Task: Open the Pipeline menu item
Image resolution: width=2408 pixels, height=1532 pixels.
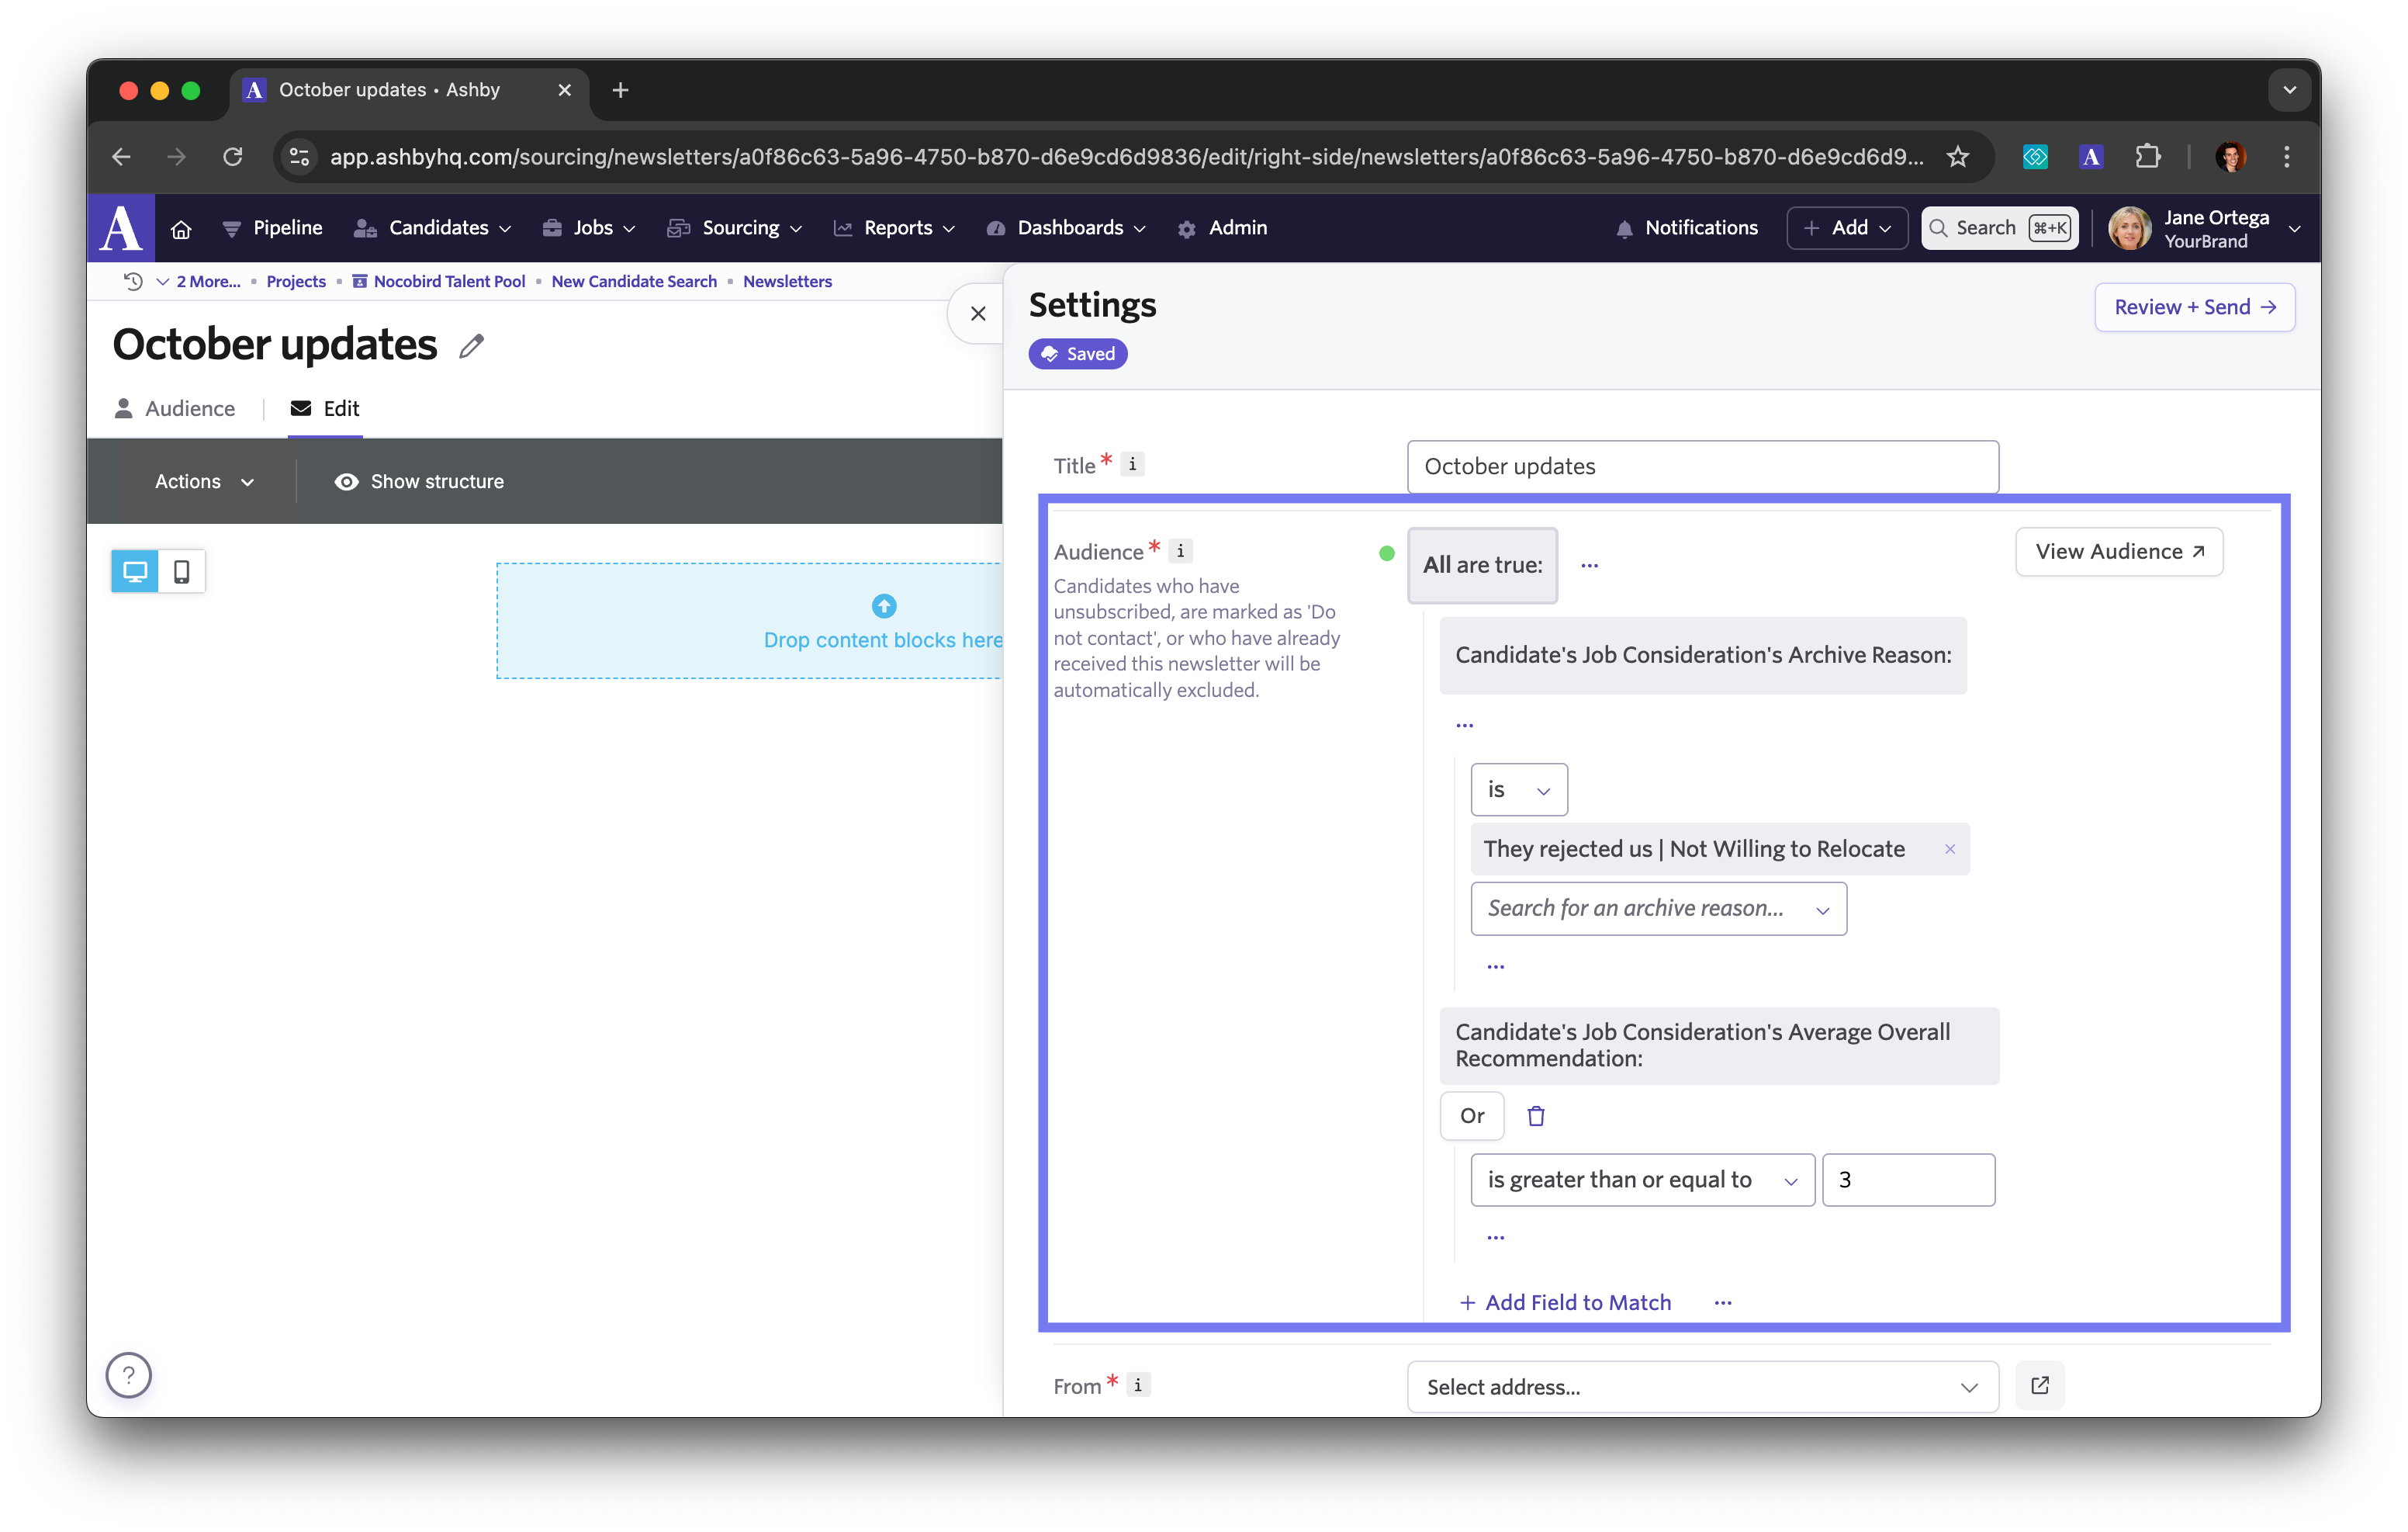Action: tap(272, 228)
